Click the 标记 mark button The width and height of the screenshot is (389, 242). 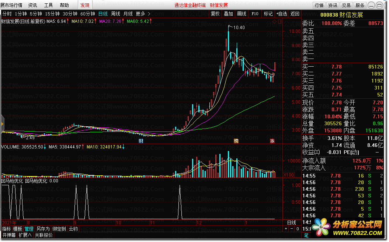pyautogui.click(x=268, y=14)
